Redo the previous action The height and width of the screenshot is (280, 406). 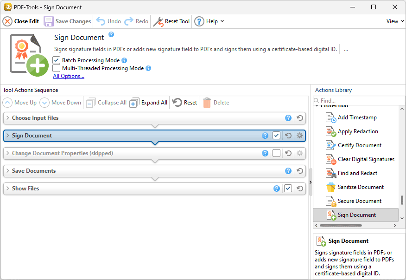click(x=136, y=21)
